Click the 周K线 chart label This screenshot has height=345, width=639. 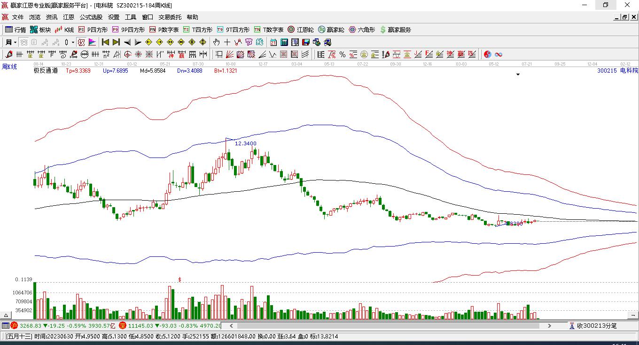pos(9,67)
